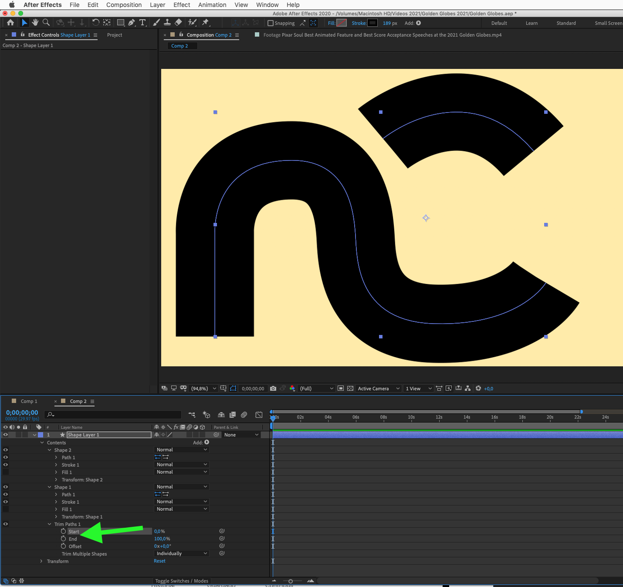Viewport: 623px width, 587px height.
Task: Select the Pen tool
Action: (x=131, y=22)
